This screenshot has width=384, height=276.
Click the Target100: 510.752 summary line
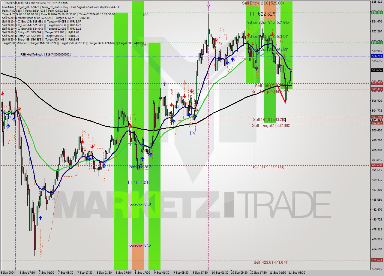(73, 43)
